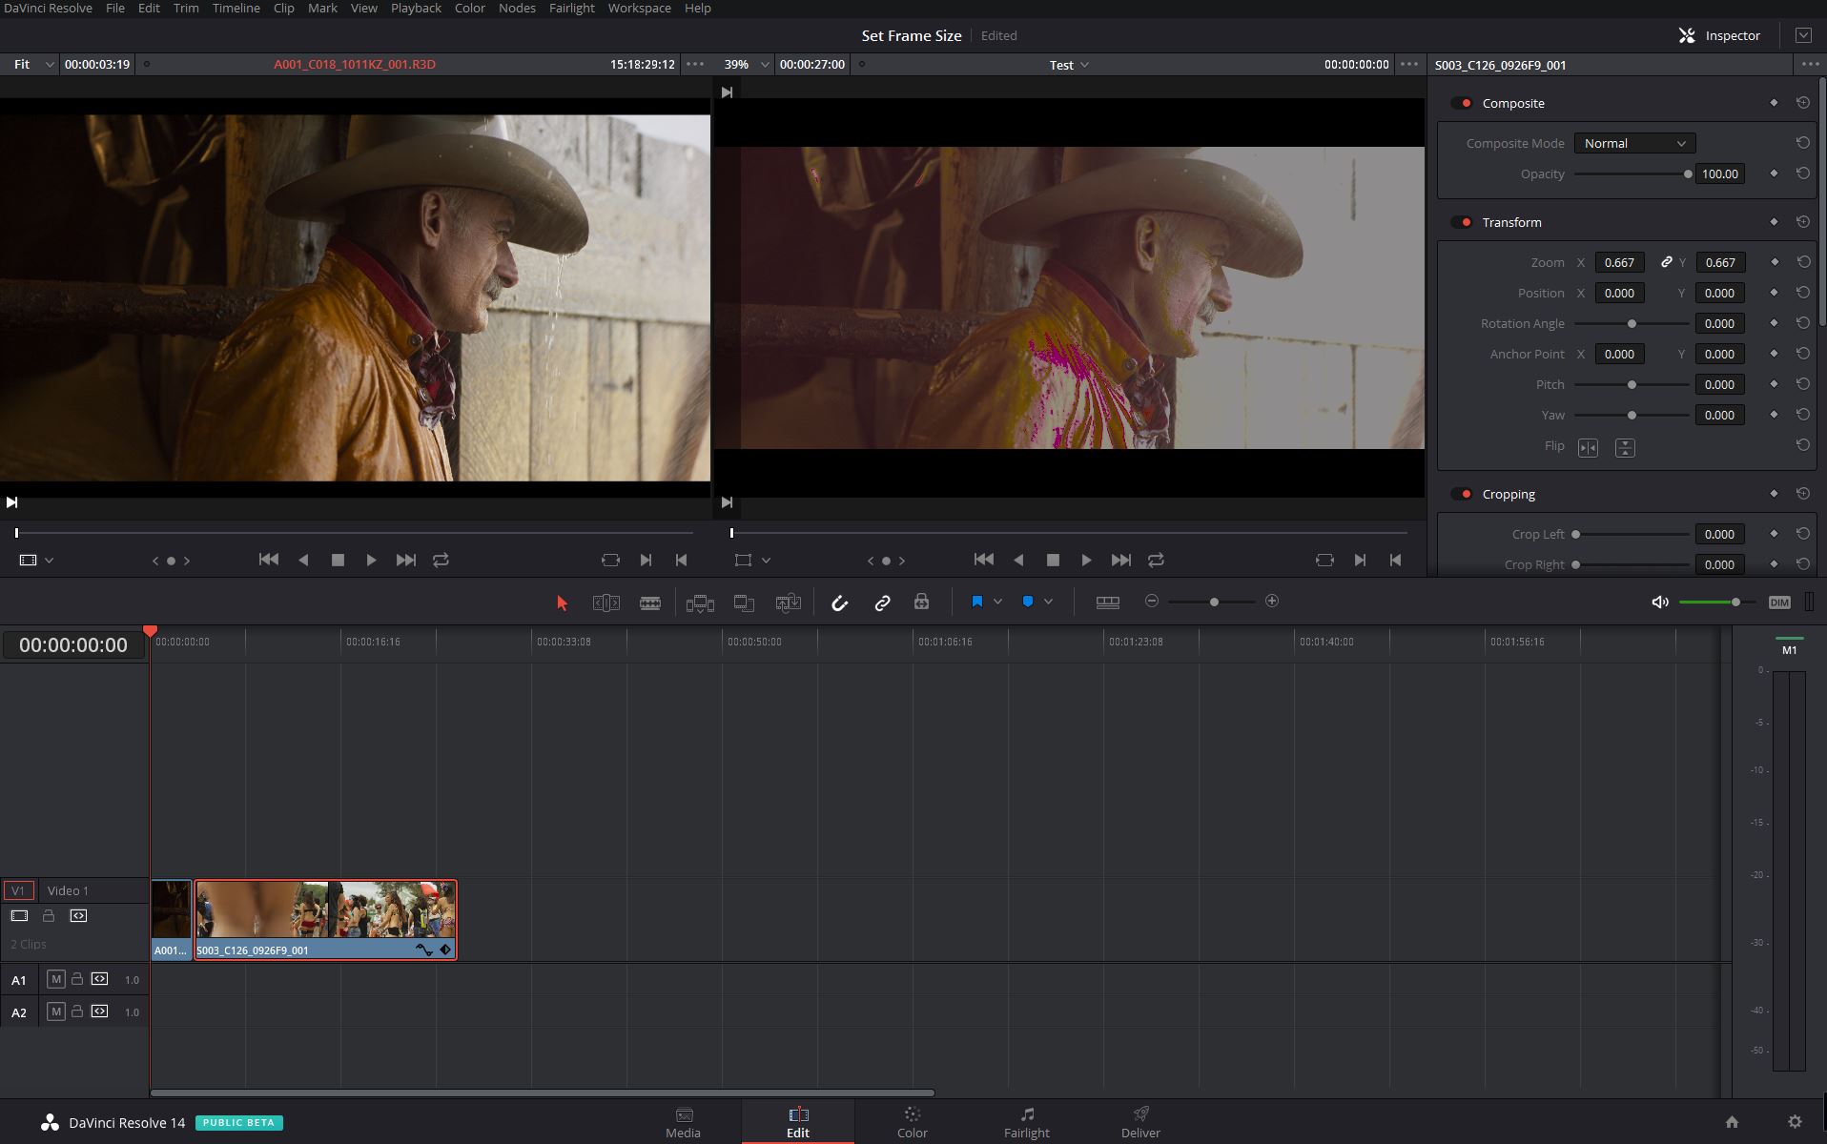Disable the Transform section toggle

click(1462, 222)
